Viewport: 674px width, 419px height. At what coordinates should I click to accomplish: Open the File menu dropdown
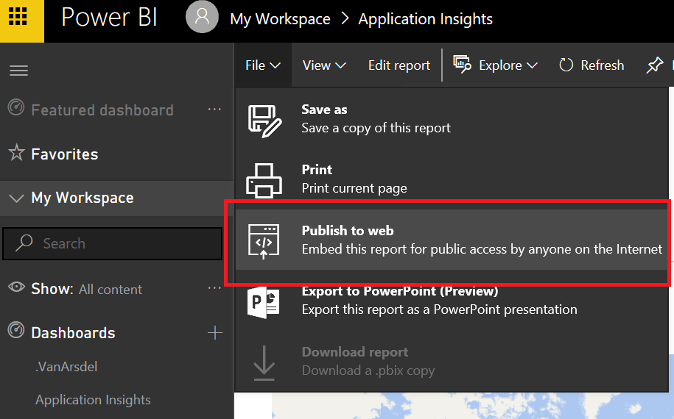point(263,65)
